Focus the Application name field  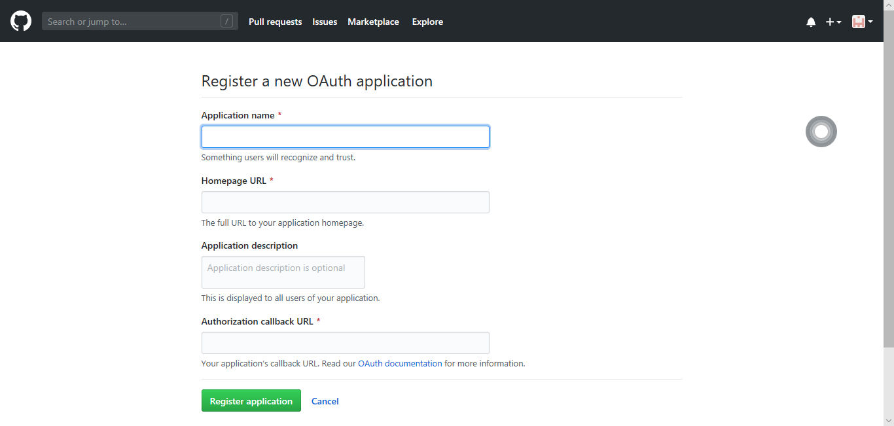[346, 137]
